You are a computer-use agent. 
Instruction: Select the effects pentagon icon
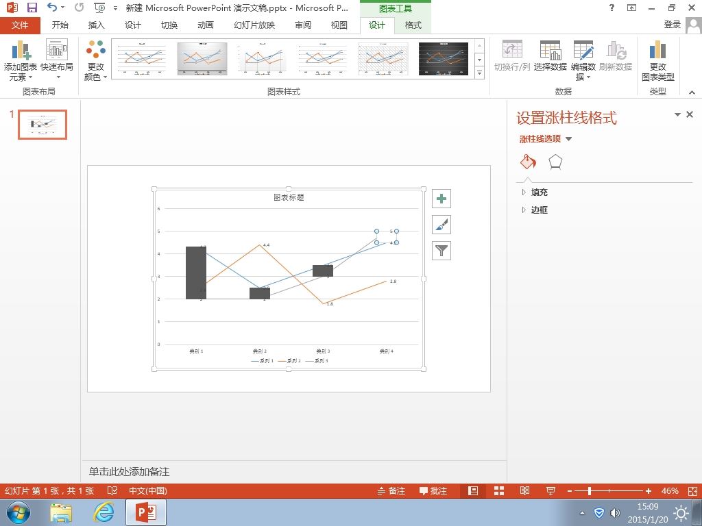click(x=555, y=162)
